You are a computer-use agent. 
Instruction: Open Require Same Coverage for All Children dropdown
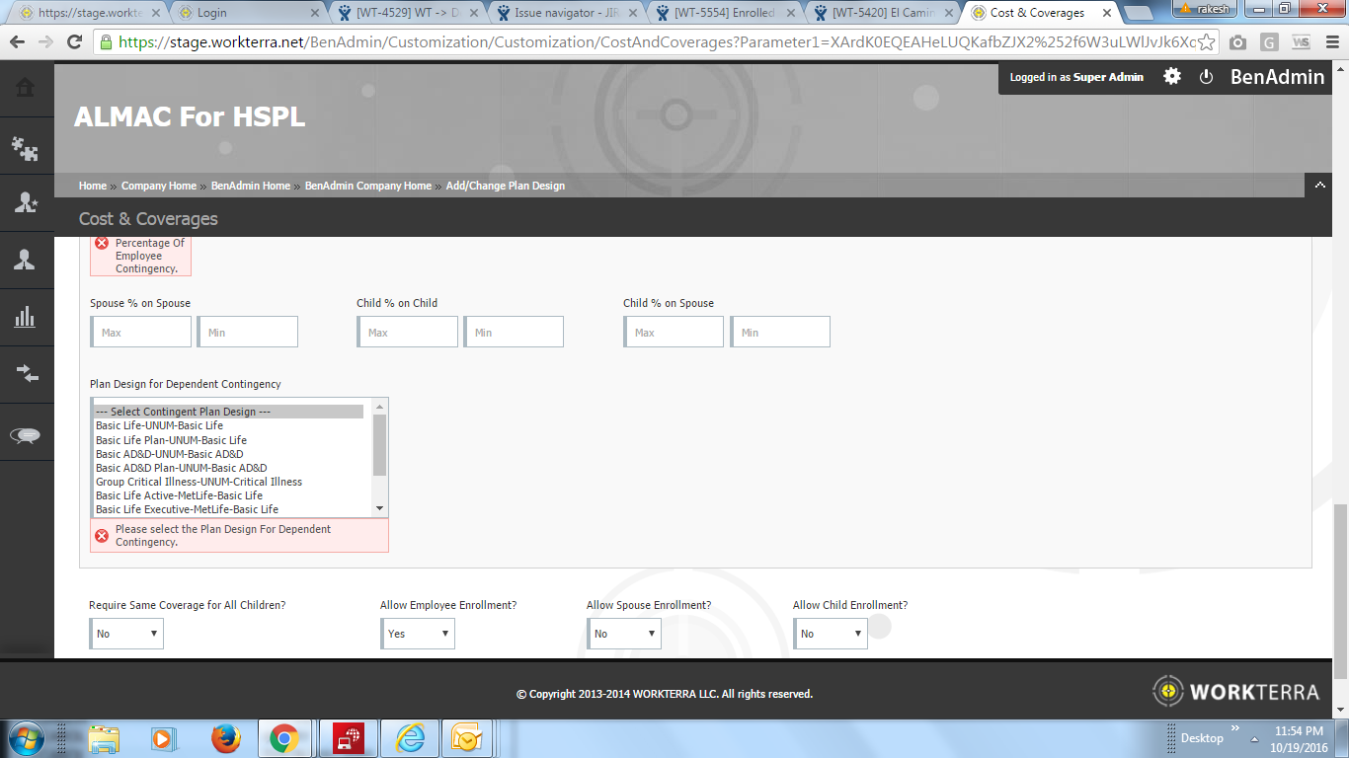126,634
